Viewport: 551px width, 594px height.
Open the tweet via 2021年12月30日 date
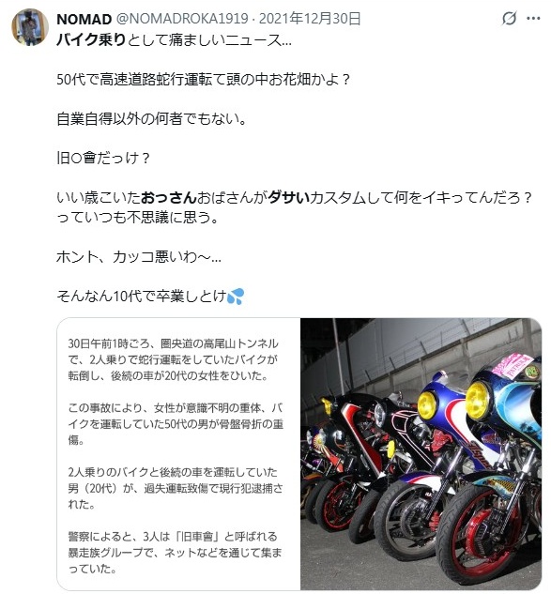click(309, 19)
